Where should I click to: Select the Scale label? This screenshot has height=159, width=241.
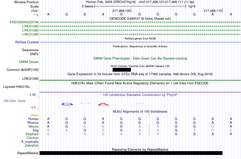pyautogui.click(x=34, y=6)
